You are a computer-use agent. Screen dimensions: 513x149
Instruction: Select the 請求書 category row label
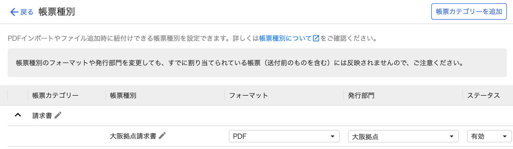(42, 116)
